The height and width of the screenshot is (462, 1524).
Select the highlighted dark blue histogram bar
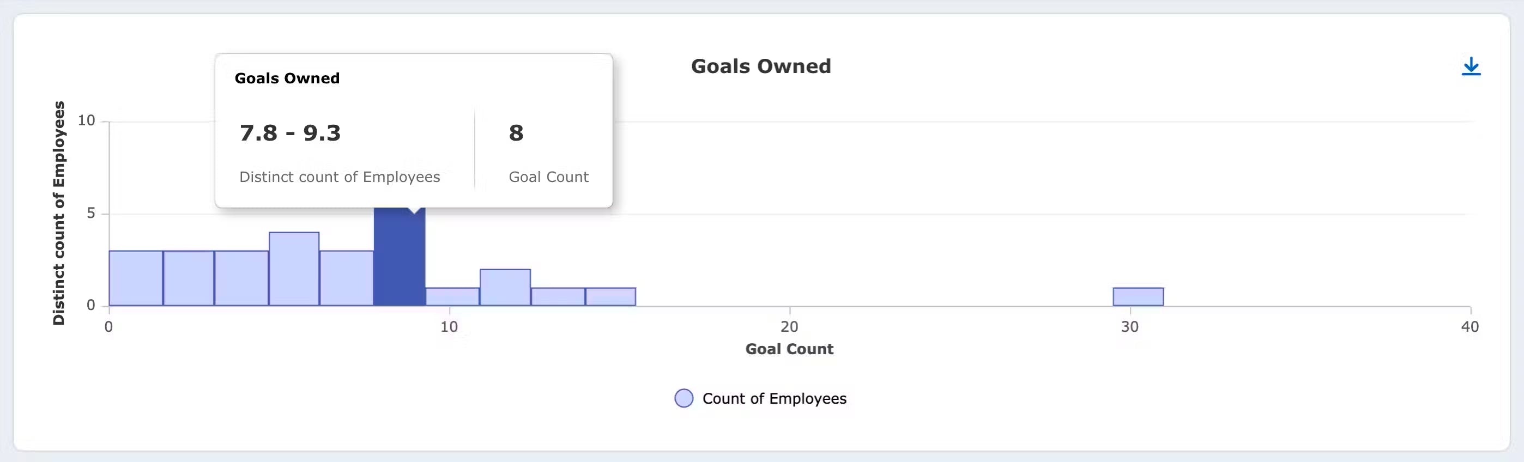pos(400,257)
